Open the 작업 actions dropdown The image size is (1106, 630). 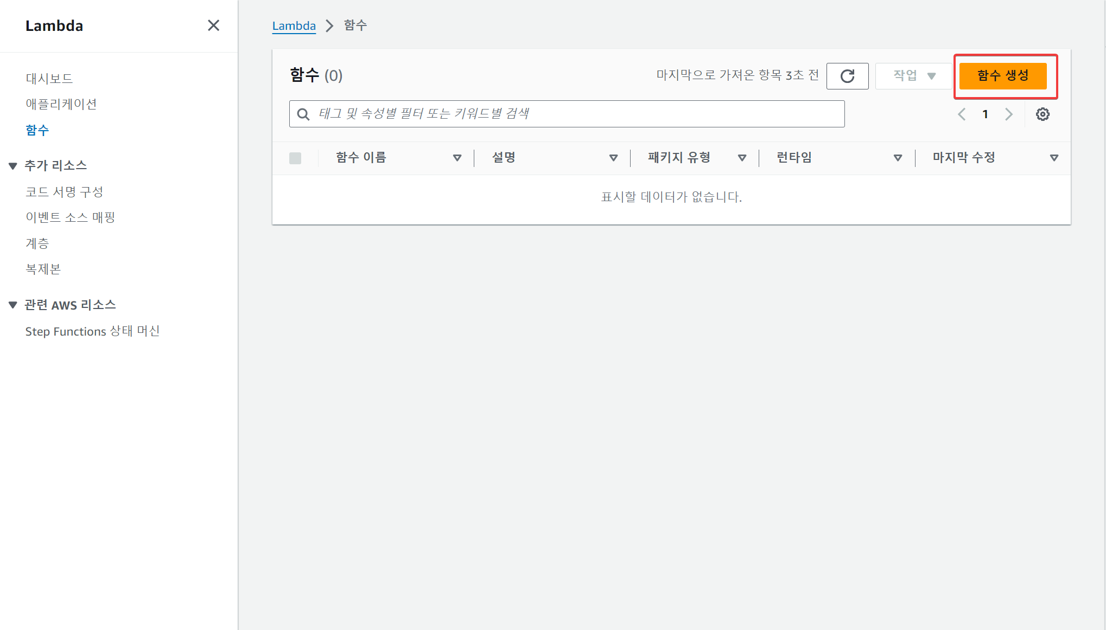[913, 76]
